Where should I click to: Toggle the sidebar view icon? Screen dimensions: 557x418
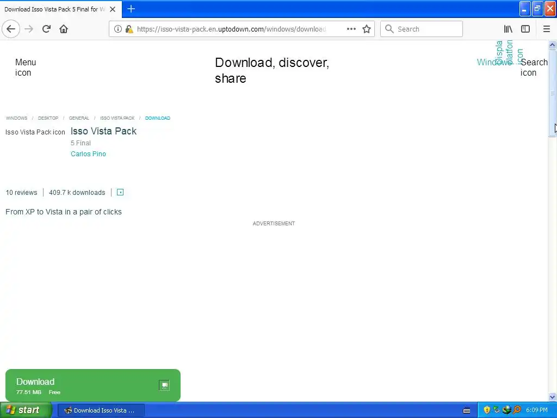(x=525, y=29)
